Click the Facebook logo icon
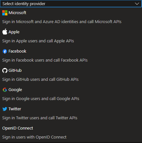The height and width of the screenshot is (143, 142). point(5,51)
